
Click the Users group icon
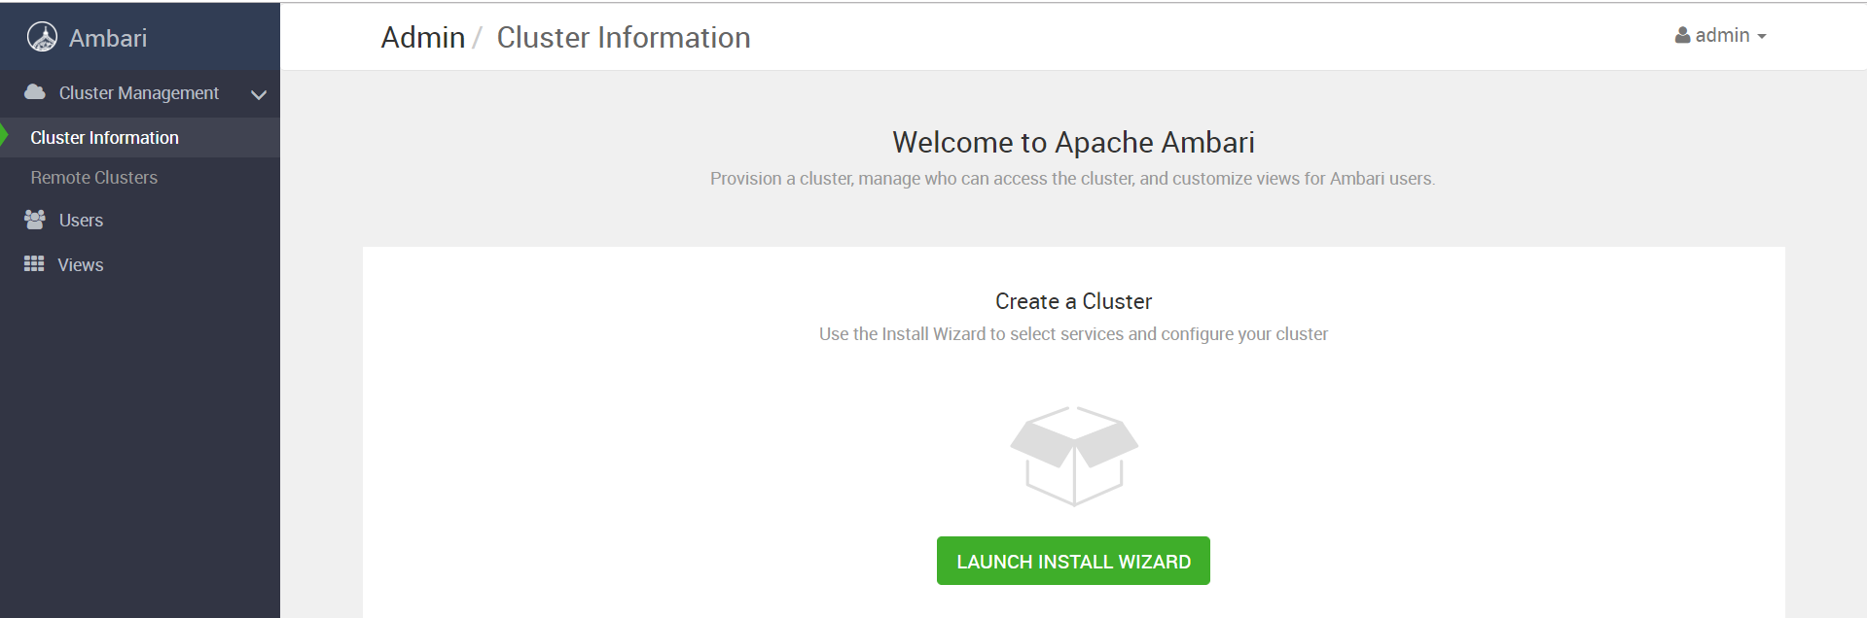35,220
